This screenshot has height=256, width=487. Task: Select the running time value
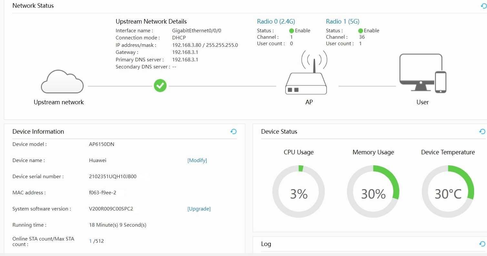coord(117,225)
